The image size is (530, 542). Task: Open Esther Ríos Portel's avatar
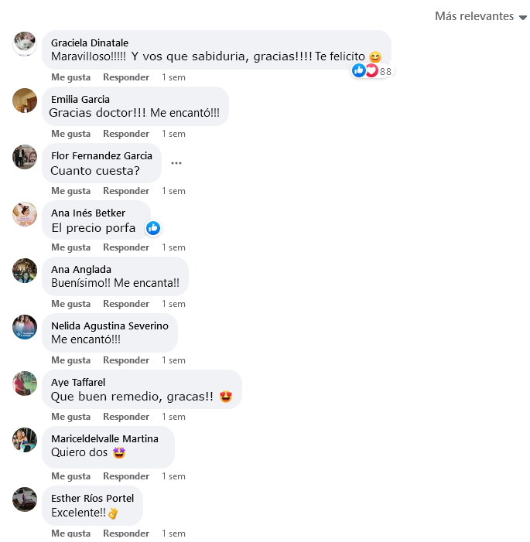point(25,499)
